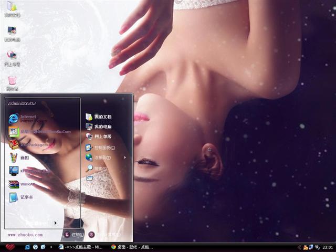Screen dimensions: 336x252
Task: Switch to the Chrome 桌面 - 壁纸 taskbar window
Action: tap(132, 247)
